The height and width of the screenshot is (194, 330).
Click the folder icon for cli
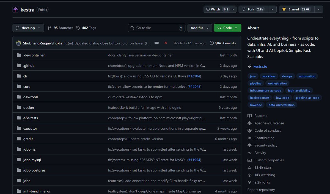pyautogui.click(x=19, y=76)
